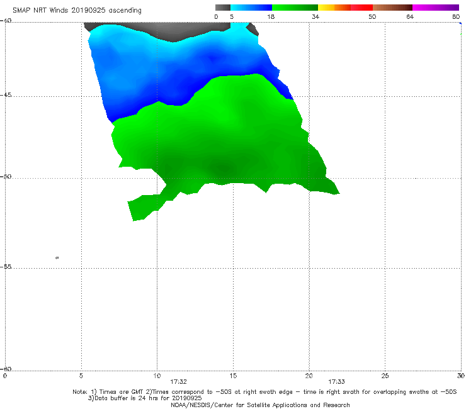Viewport: 466px width, 409px height.
Task: Click the note '3)Data buffer is 24 hrs'
Action: [145, 398]
